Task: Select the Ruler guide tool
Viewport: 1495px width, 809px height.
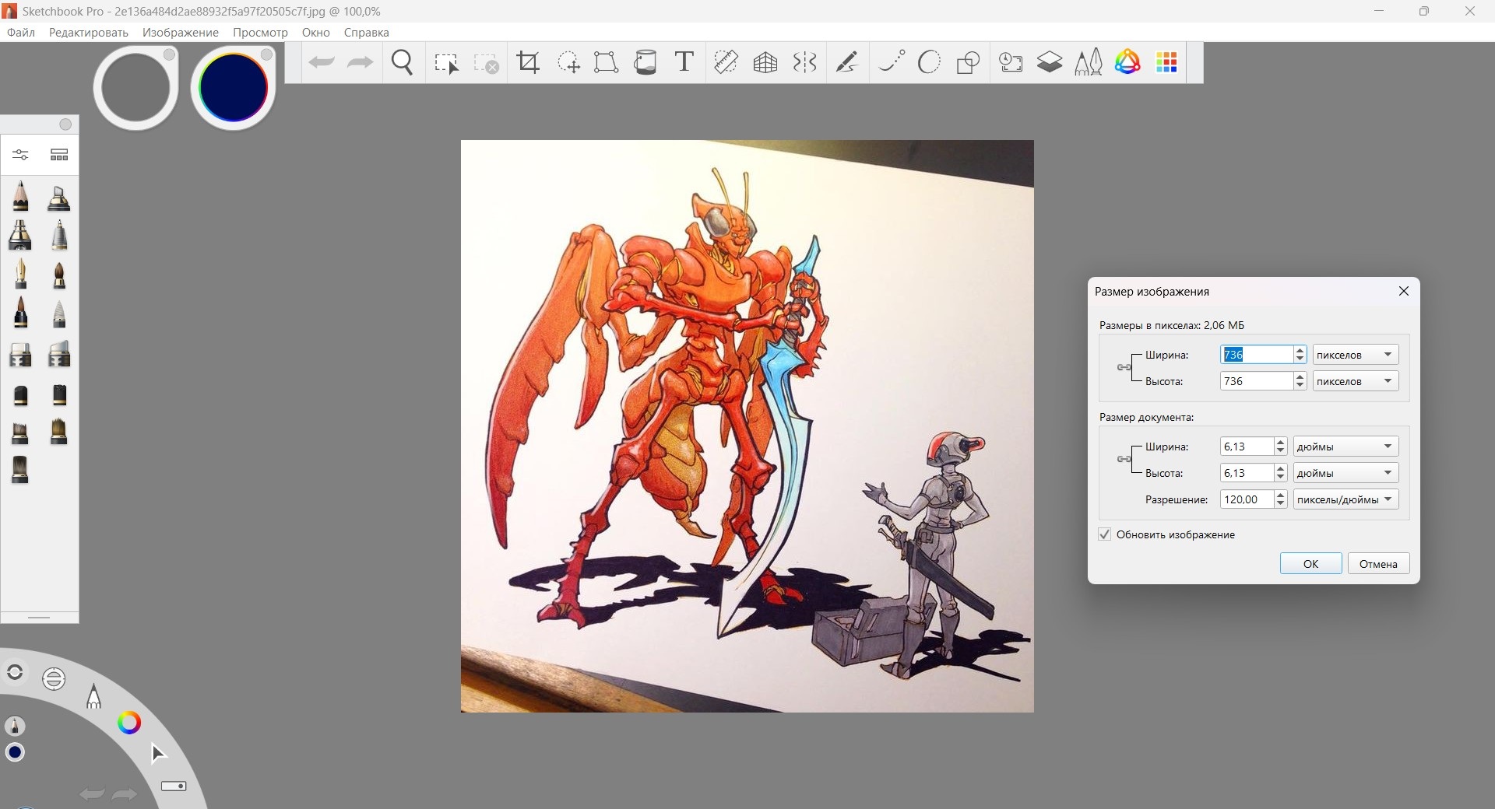Action: 726,62
